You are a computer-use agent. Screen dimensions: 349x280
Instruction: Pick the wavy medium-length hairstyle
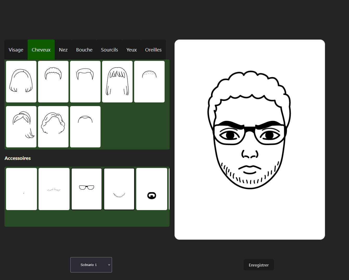click(53, 127)
